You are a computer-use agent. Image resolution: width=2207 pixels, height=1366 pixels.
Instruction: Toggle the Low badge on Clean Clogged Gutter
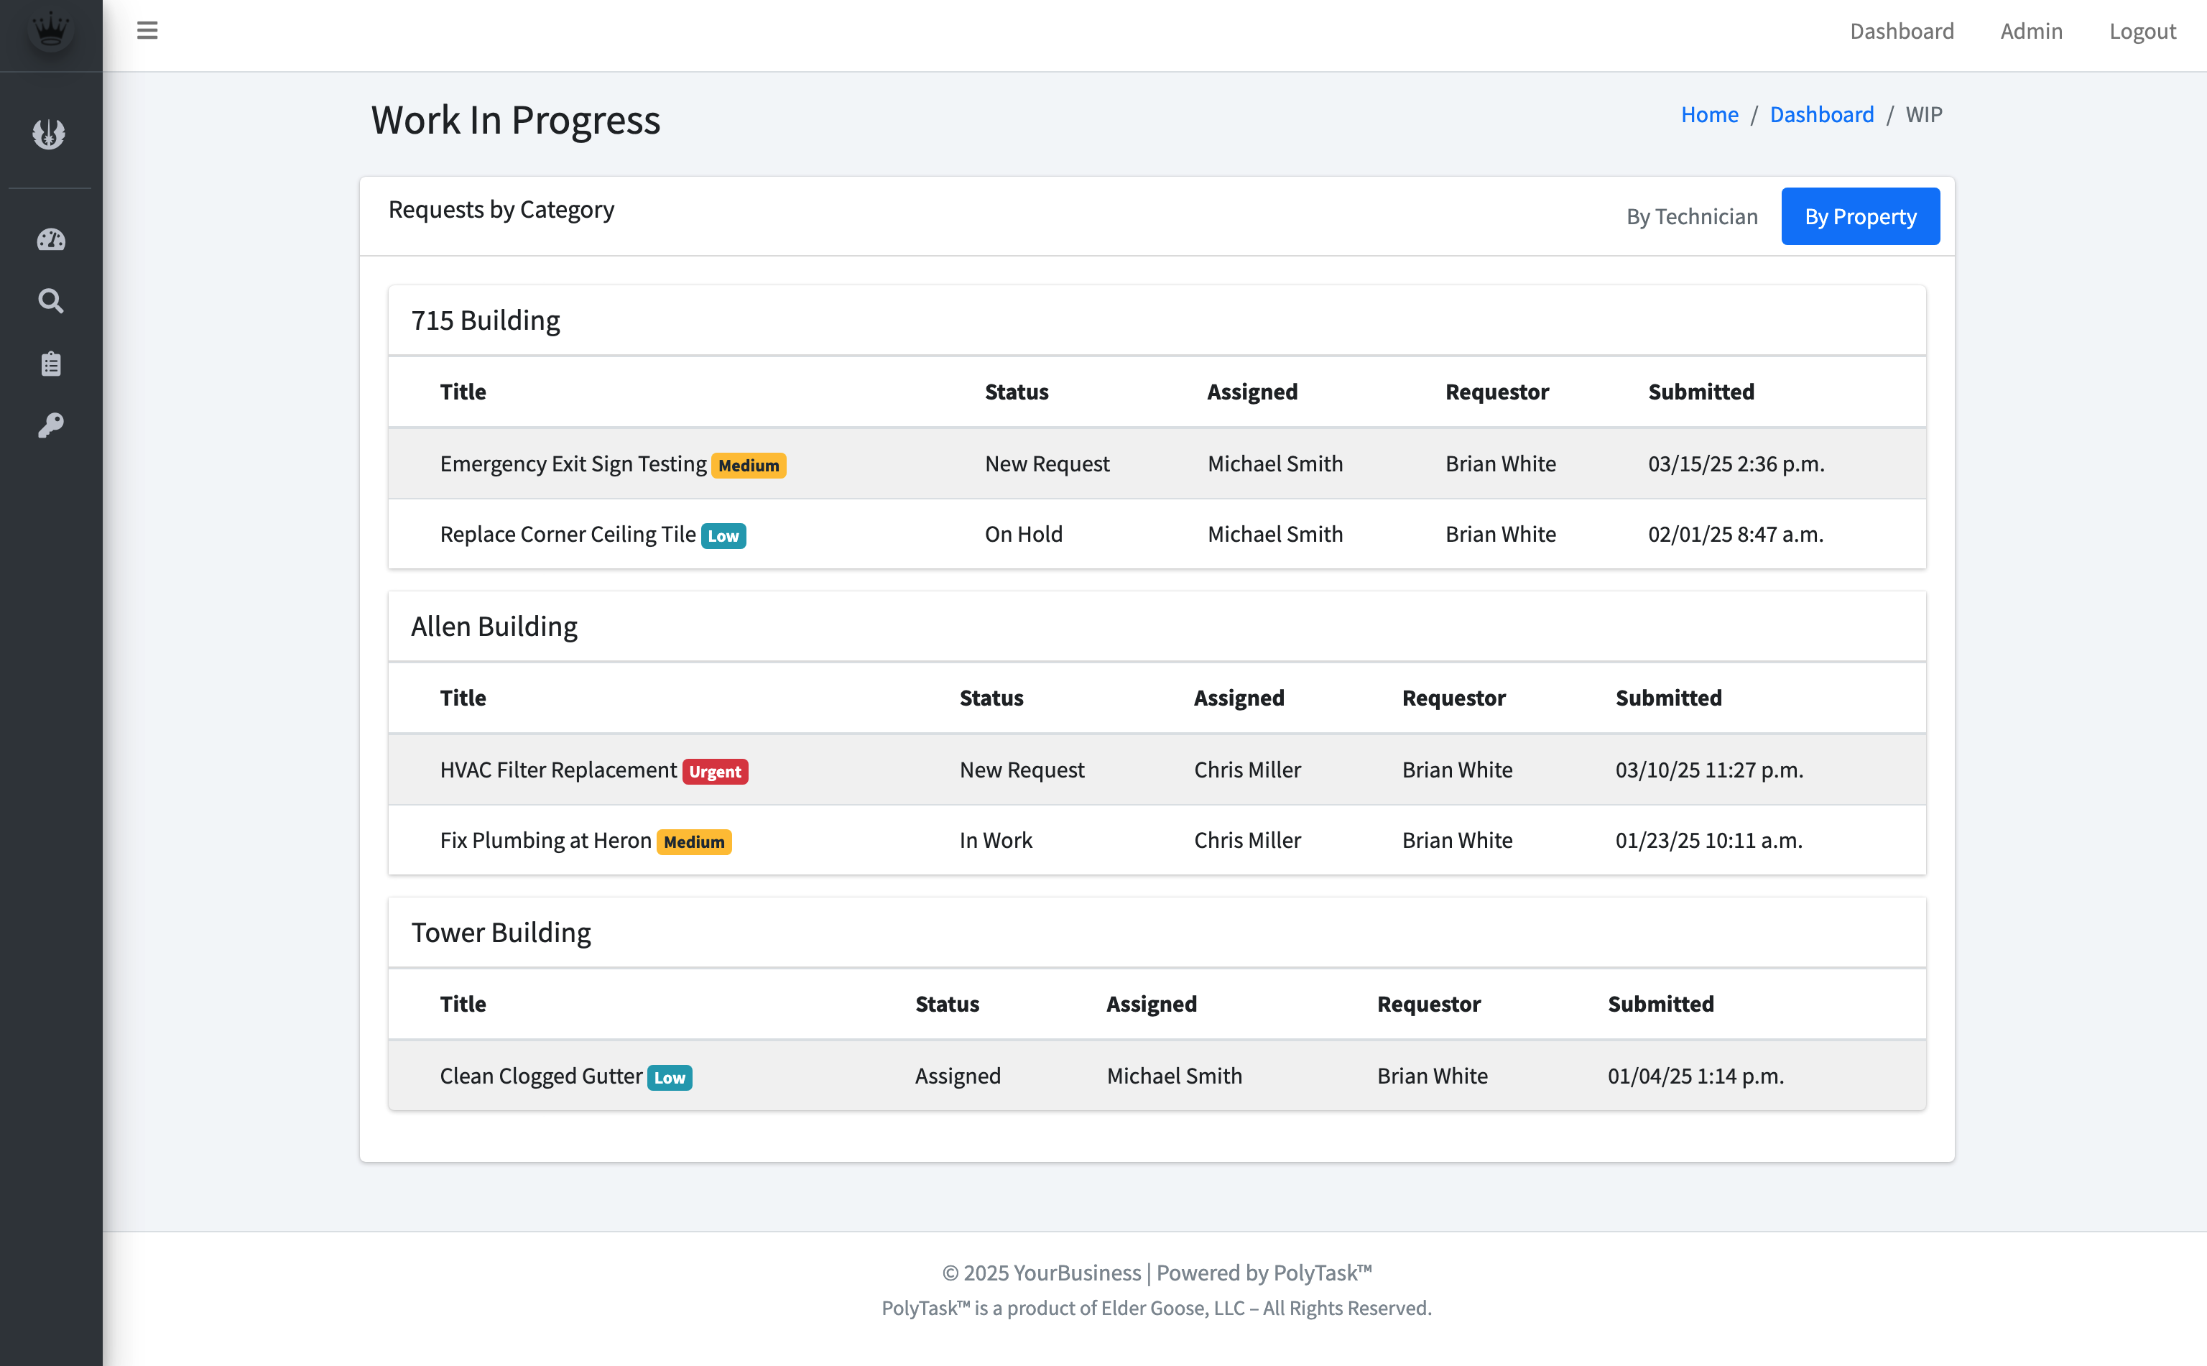(668, 1078)
